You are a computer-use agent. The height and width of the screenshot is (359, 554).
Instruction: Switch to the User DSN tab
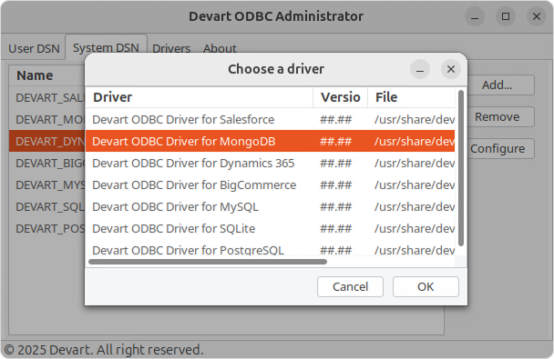click(34, 48)
